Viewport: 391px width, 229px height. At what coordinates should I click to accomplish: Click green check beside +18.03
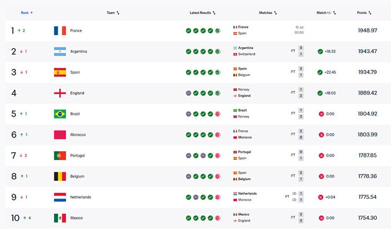[320, 93]
